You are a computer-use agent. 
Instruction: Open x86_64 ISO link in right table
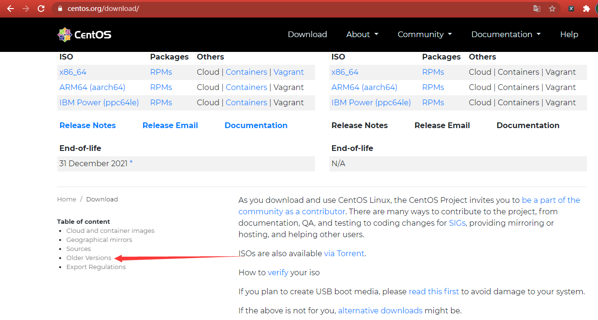click(345, 72)
